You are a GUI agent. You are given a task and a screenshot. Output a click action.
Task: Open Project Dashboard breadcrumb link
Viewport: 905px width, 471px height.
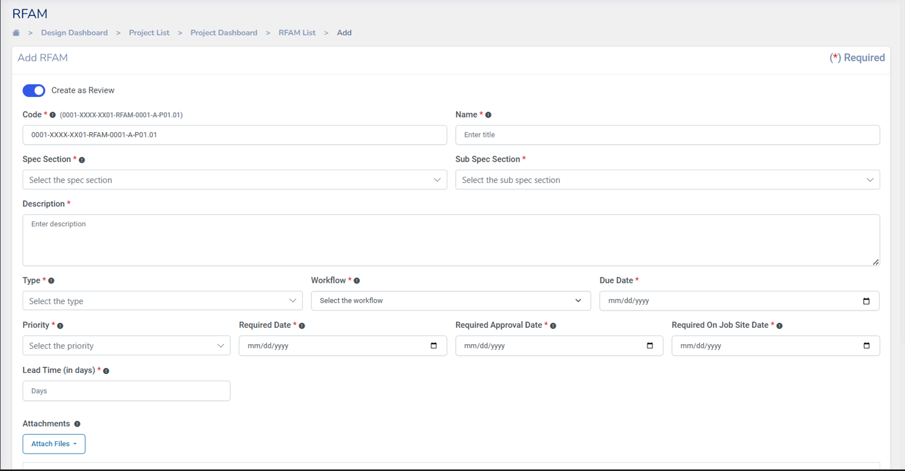223,33
